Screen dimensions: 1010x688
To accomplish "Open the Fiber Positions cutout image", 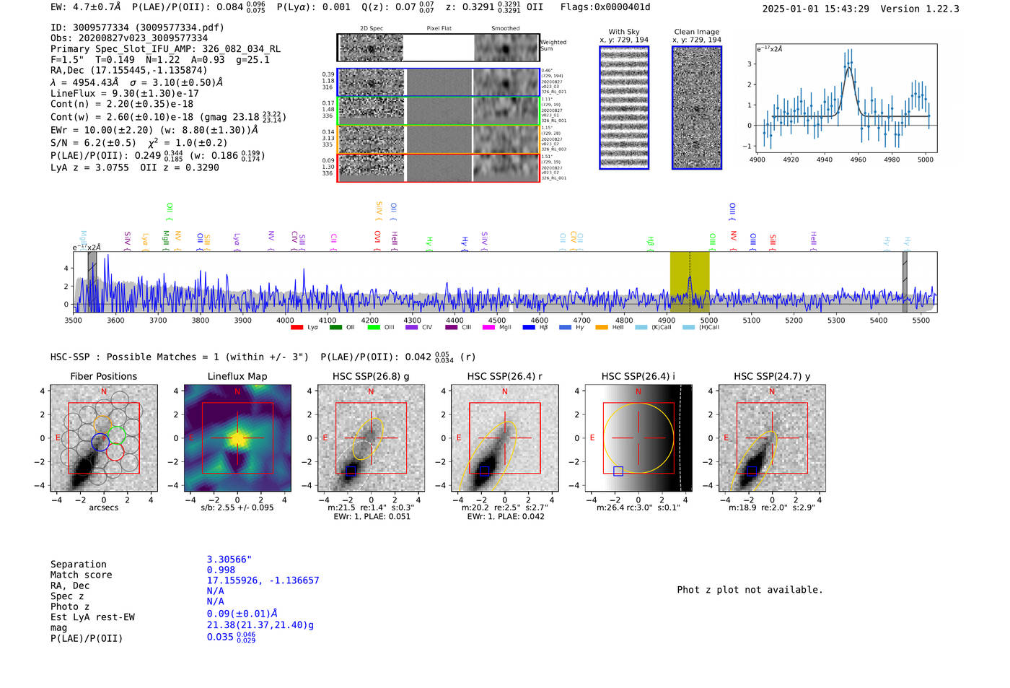I will [x=103, y=438].
